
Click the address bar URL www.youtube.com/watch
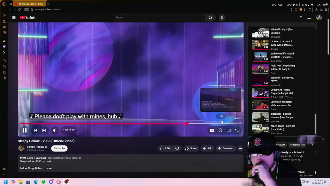[48, 10]
